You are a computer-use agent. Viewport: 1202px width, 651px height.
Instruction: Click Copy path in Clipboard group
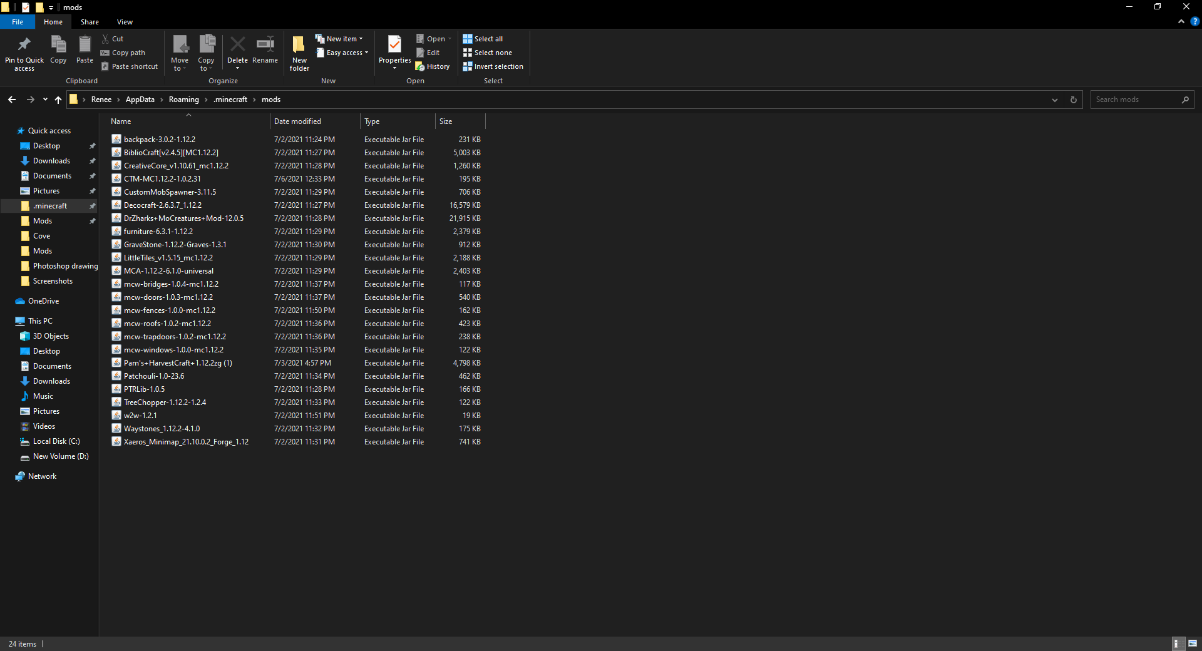pos(123,53)
